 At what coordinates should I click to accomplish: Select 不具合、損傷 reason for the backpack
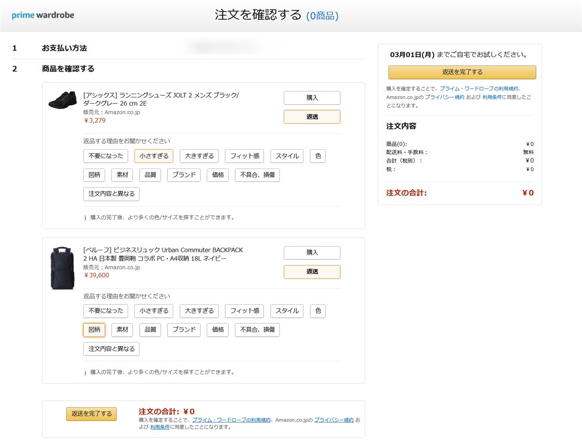pyautogui.click(x=257, y=330)
